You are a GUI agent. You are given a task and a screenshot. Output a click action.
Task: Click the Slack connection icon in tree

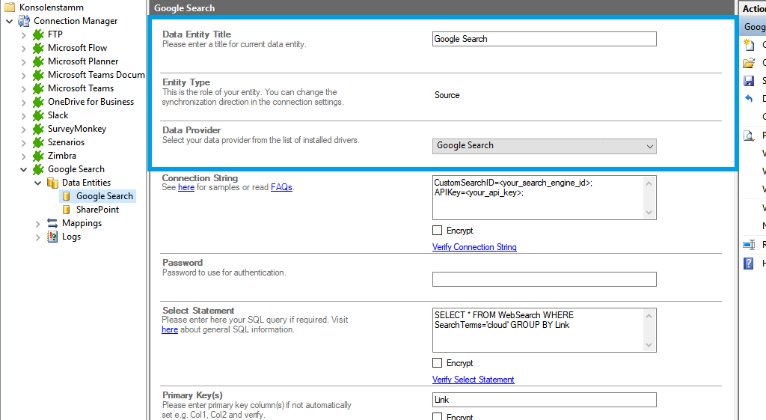(38, 115)
